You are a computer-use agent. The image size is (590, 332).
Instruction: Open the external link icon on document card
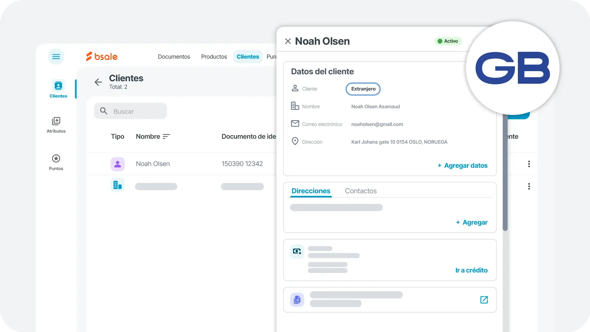click(x=484, y=300)
